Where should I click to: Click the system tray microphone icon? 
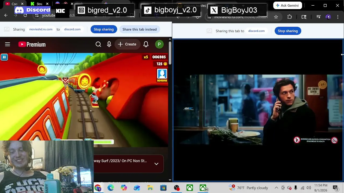coord(296,188)
